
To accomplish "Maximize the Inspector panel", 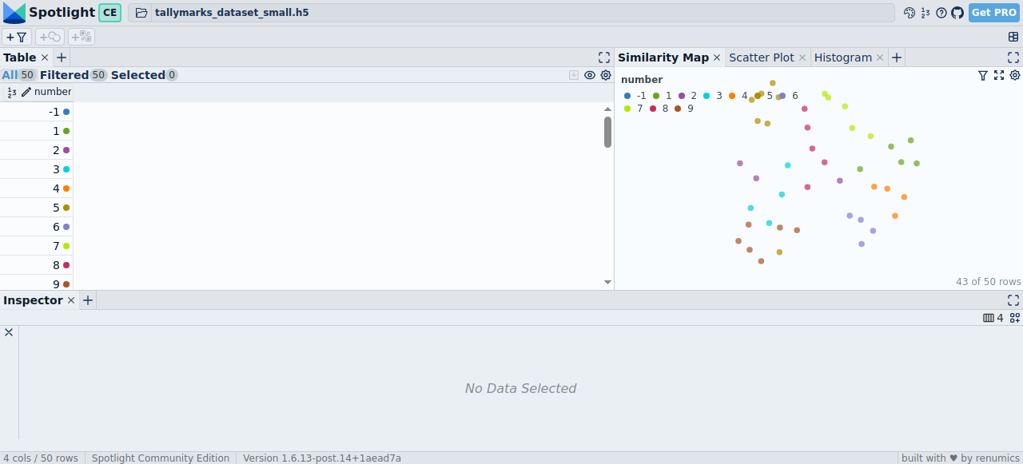I will point(1013,300).
